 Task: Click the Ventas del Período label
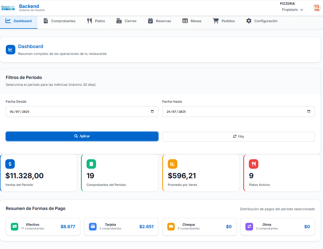coord(19,185)
